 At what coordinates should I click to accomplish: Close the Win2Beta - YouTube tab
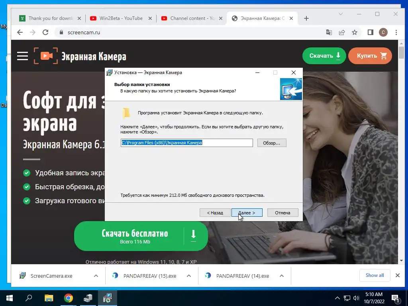(150, 18)
